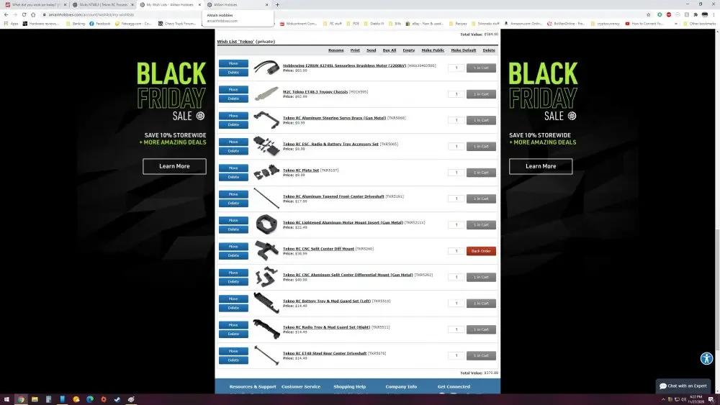Click the Tekno RC Plate Set thumbnail
The image size is (720, 405).
coord(266,173)
